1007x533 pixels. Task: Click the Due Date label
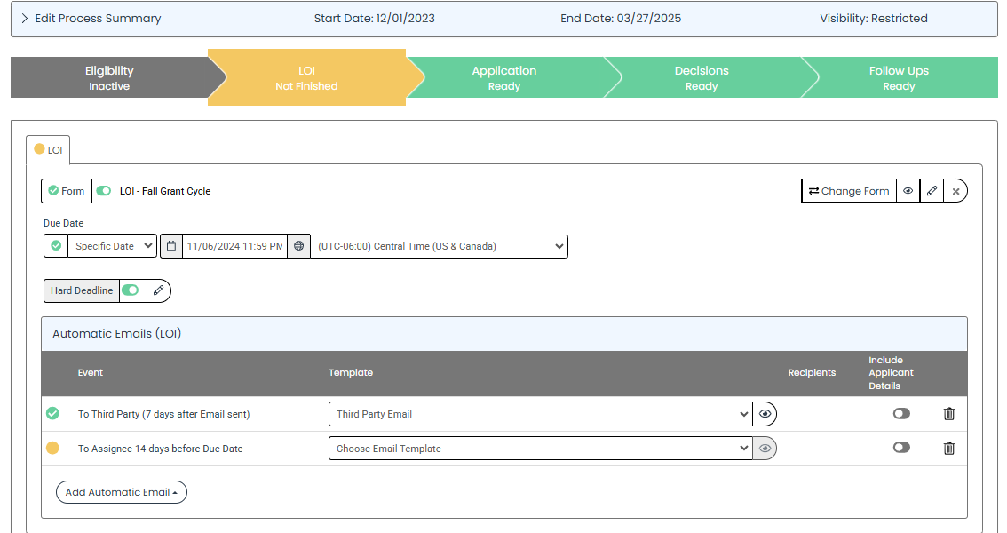coord(64,223)
